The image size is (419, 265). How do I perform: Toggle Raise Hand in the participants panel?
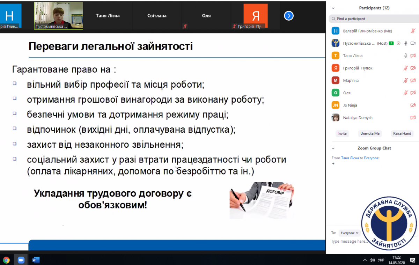402,134
